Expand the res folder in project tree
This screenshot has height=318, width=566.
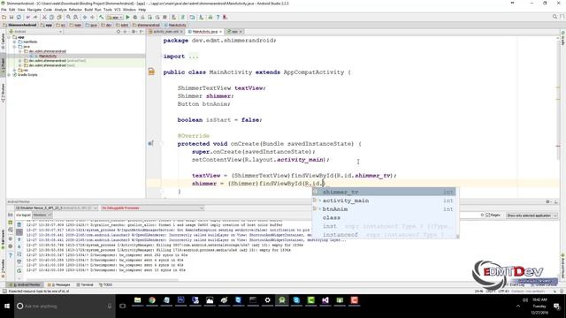point(14,70)
